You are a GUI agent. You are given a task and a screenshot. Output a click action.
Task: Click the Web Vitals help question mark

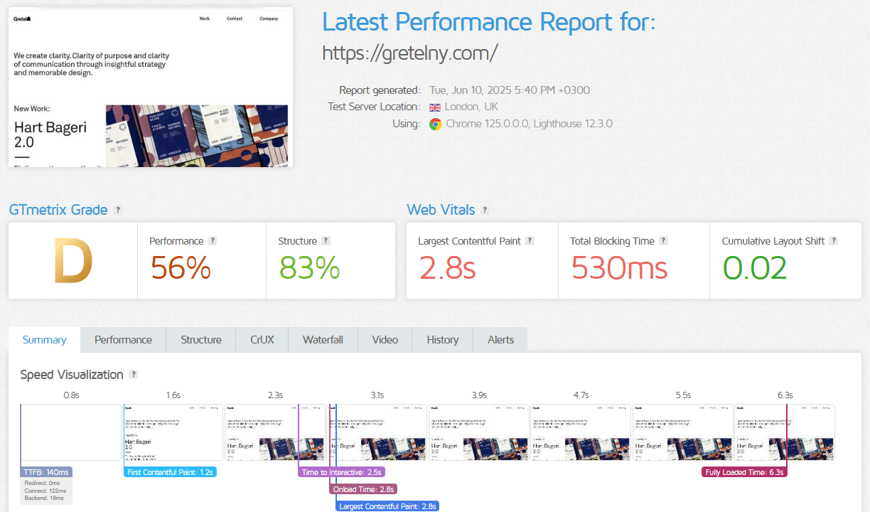click(x=485, y=210)
